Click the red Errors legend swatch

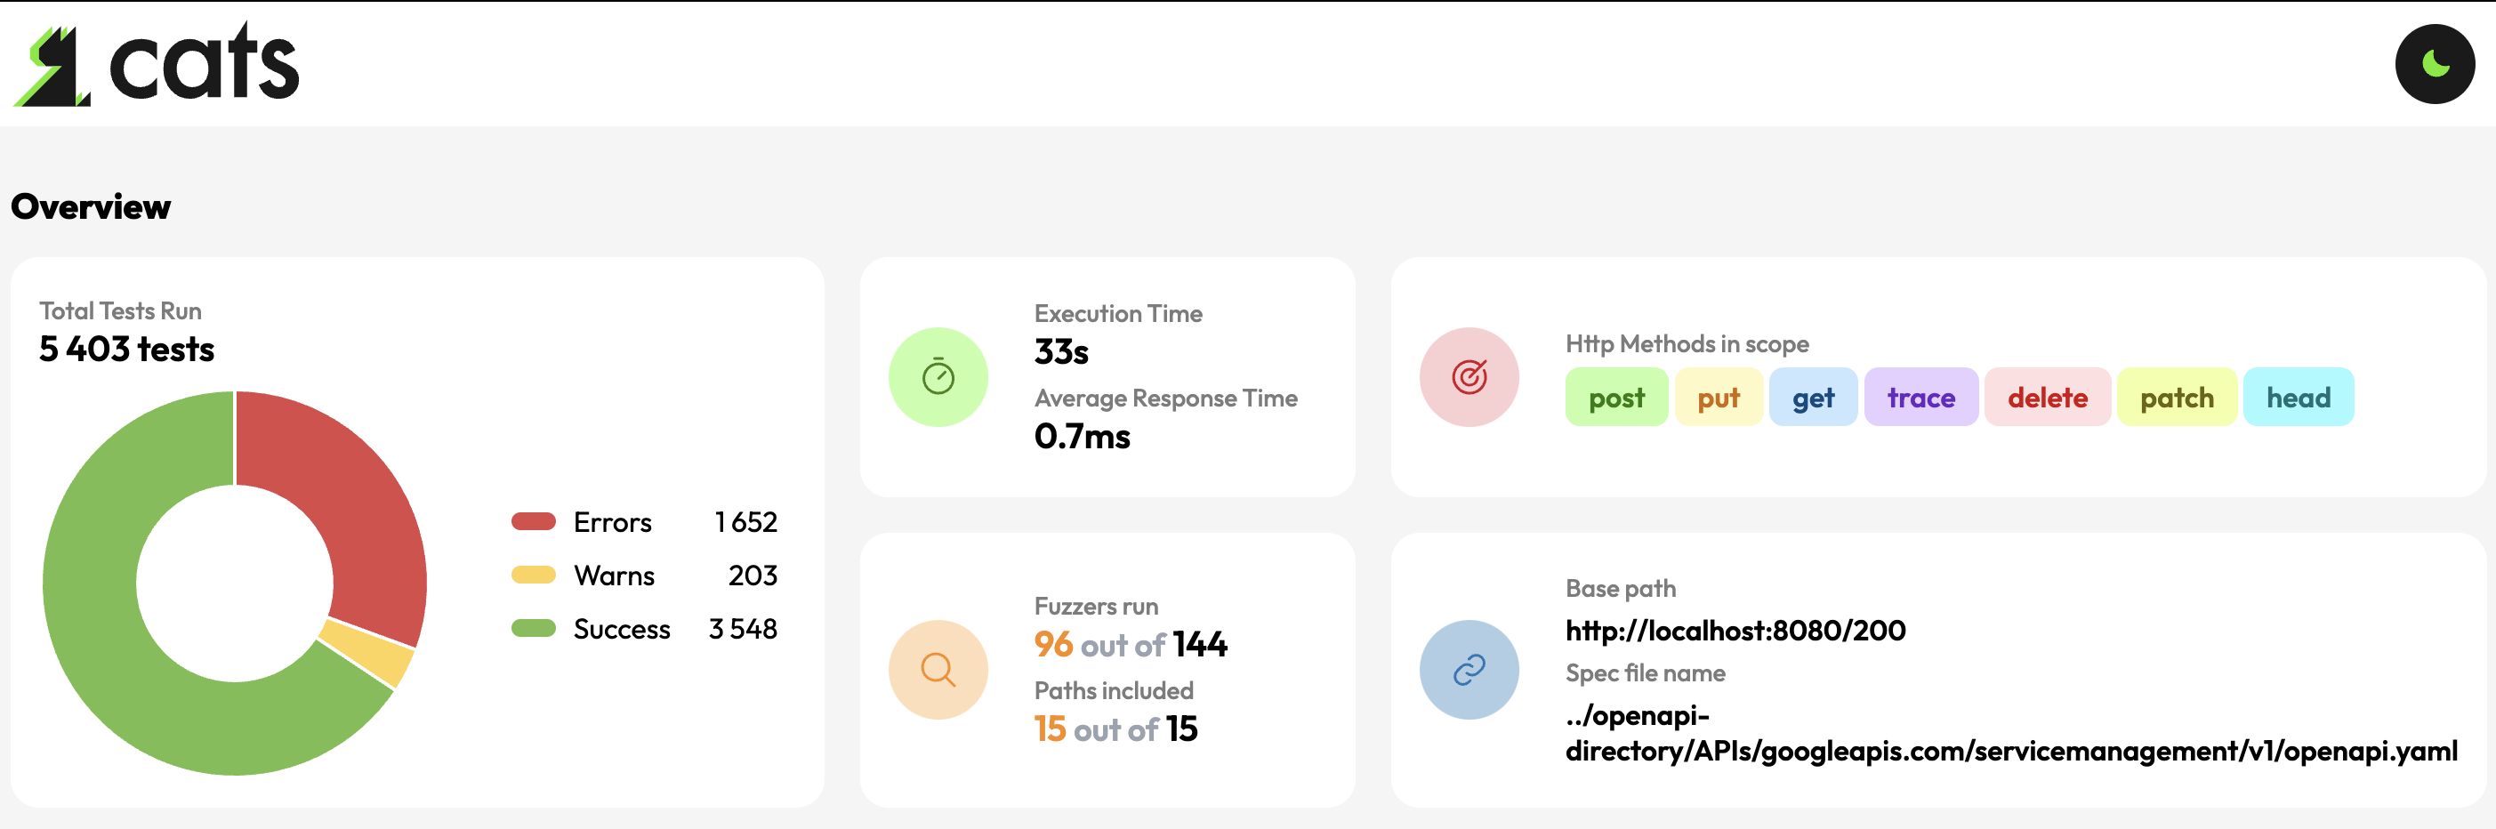point(533,522)
